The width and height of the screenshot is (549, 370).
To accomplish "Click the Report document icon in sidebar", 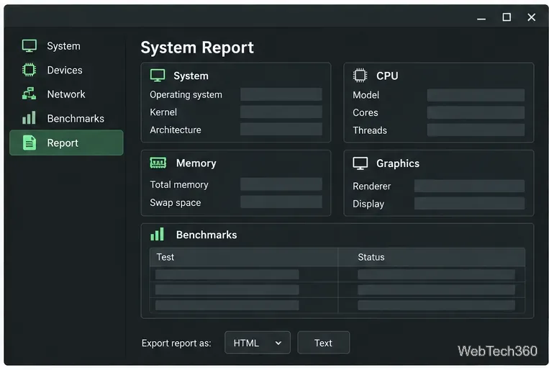I will tap(30, 143).
